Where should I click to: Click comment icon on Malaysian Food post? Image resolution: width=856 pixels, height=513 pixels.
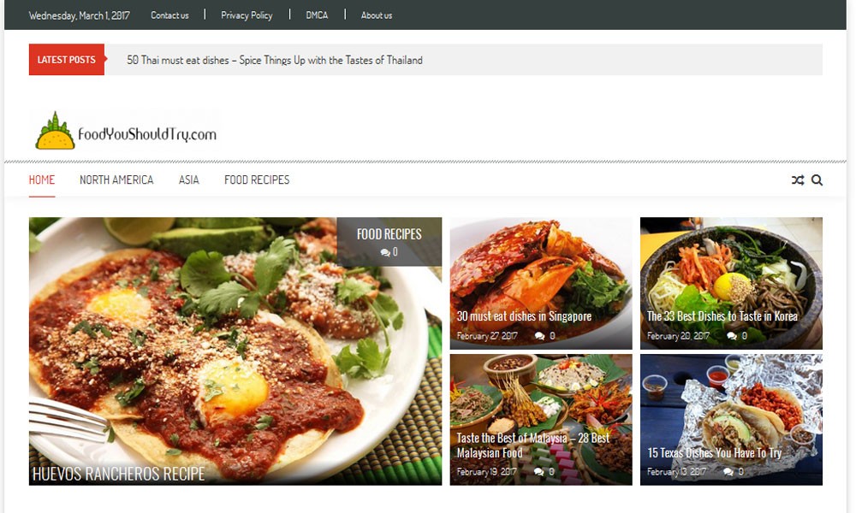pos(539,472)
